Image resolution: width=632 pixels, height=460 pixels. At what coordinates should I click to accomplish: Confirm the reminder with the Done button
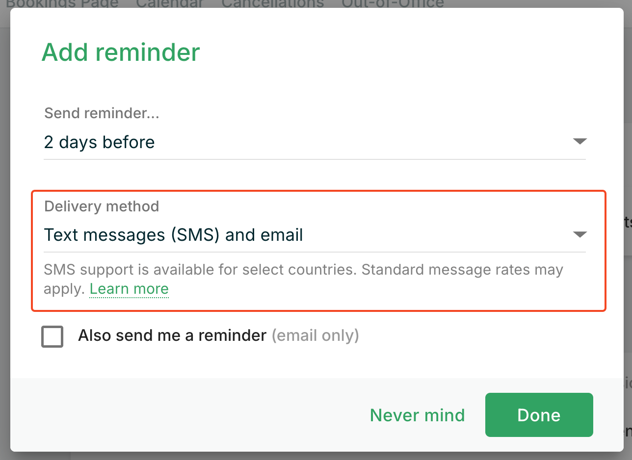539,415
